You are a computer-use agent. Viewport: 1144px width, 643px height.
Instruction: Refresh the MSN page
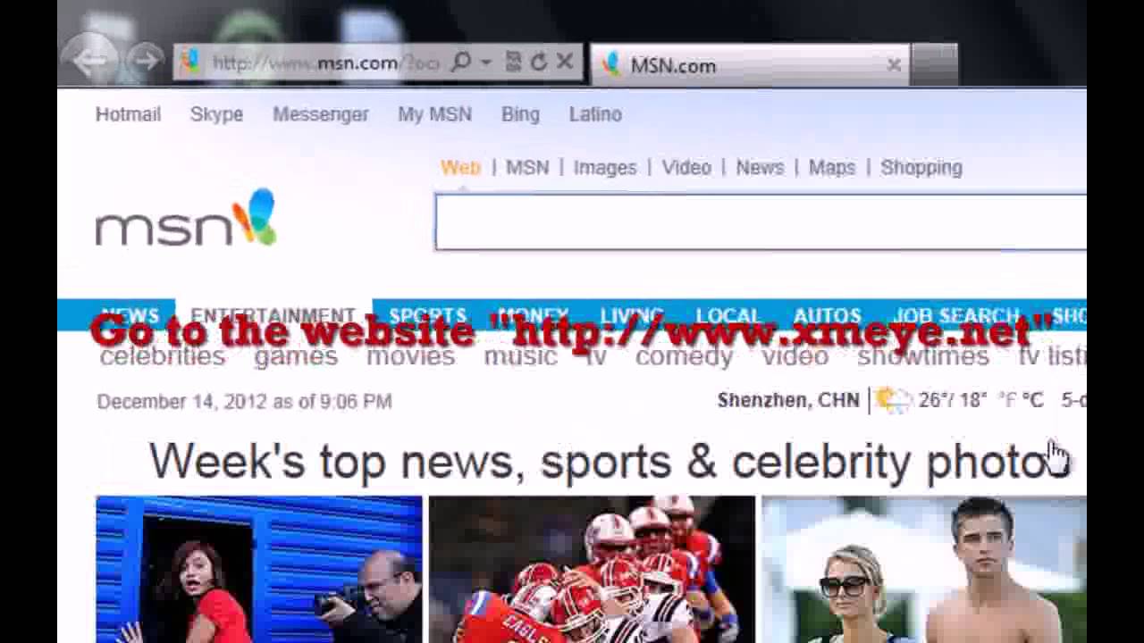click(x=538, y=62)
